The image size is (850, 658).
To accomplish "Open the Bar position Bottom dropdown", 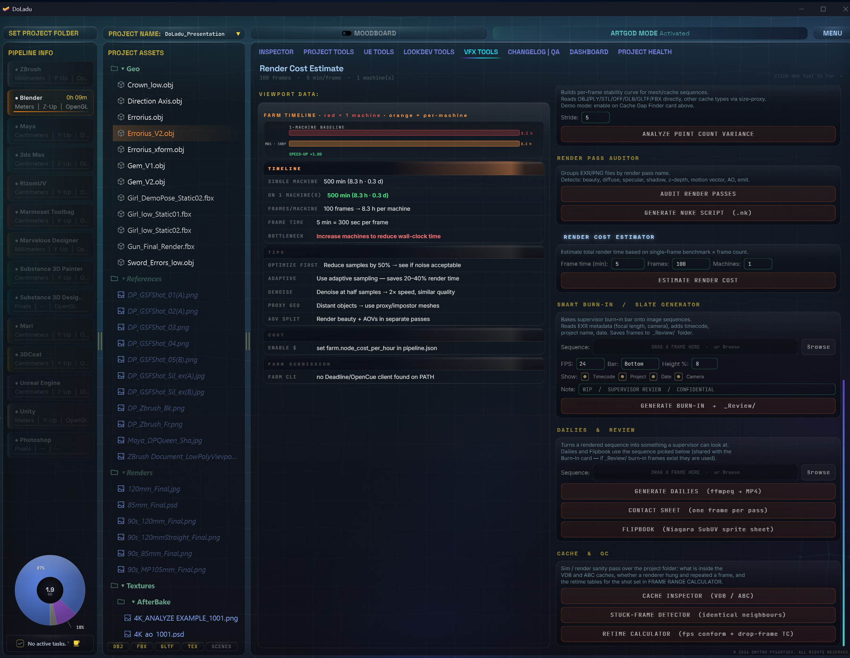I will tap(640, 364).
